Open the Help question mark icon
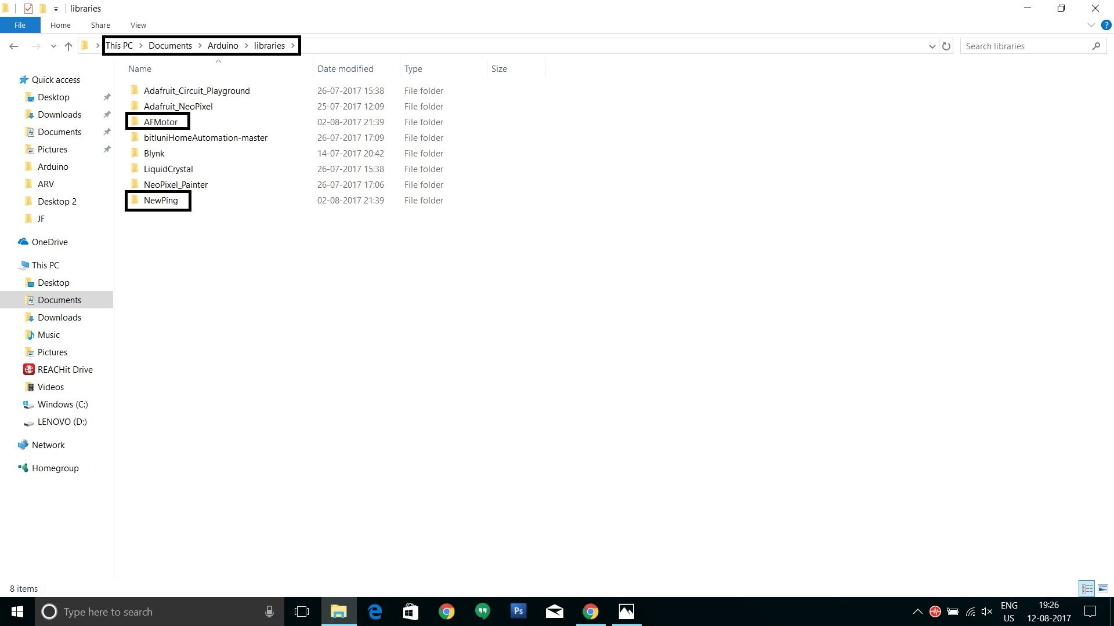This screenshot has height=626, width=1114. tap(1106, 25)
